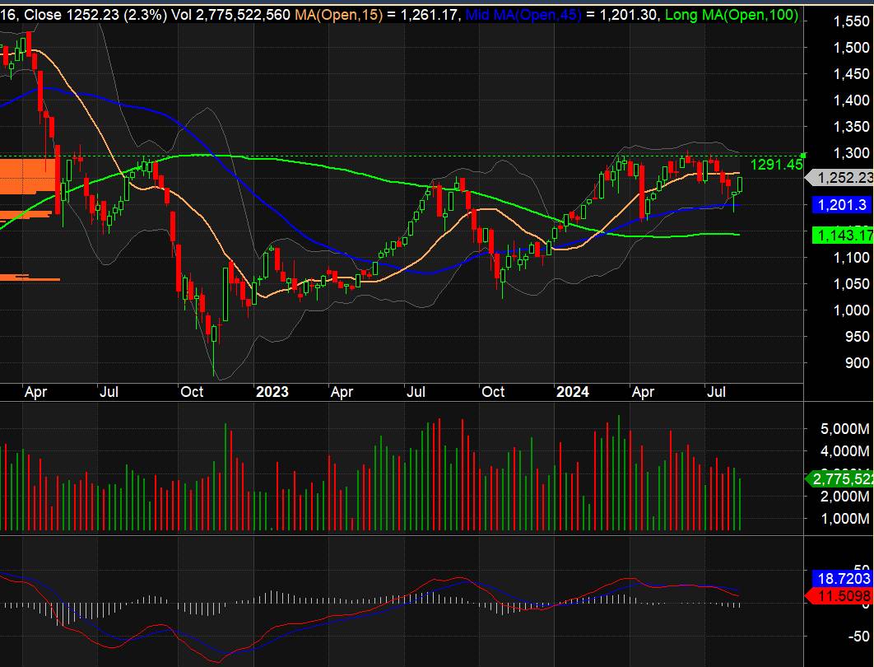Click the 1,300 price axis label
Viewport: 874px width, 667px height.
coord(851,153)
